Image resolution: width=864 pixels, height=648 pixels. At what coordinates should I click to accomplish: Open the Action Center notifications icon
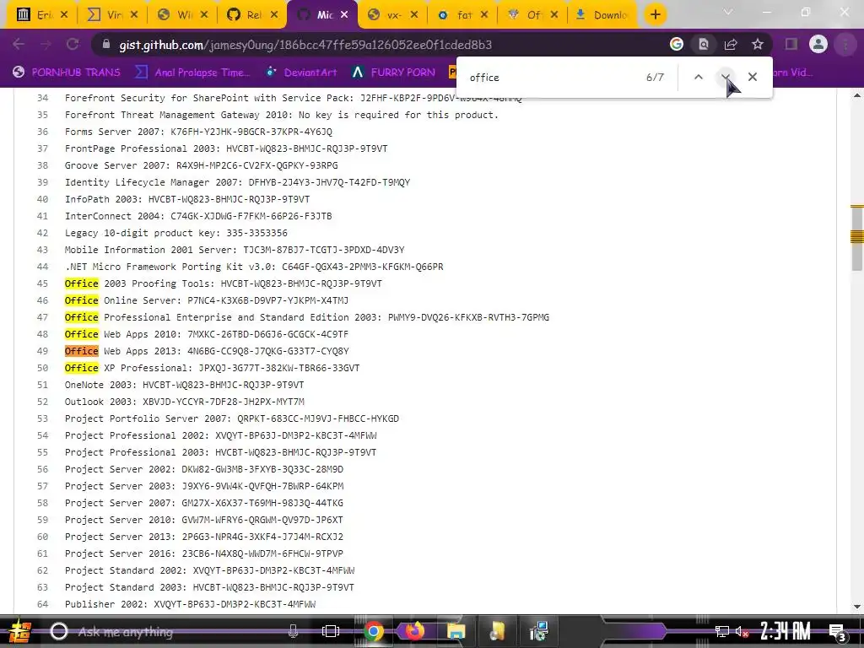click(838, 631)
